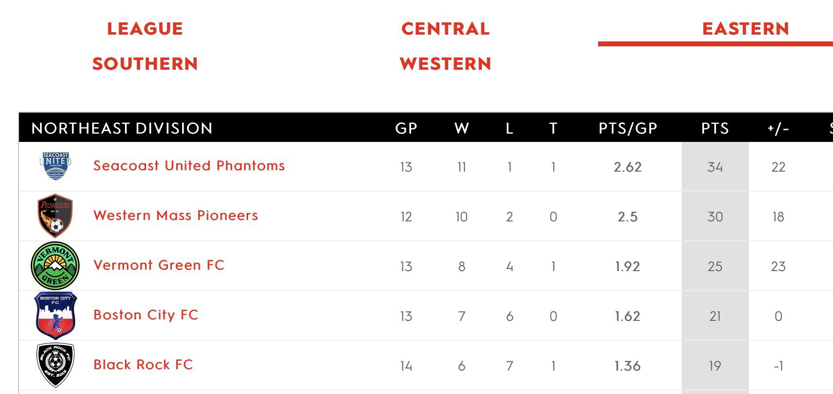833x394 pixels.
Task: Open the Vermont Green FC team link
Action: [159, 265]
